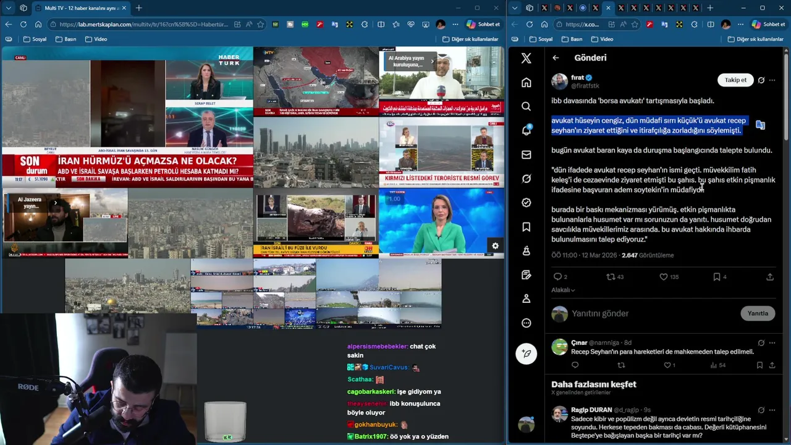Open notifications bell in X sidebar
The width and height of the screenshot is (791, 445).
pos(526,130)
